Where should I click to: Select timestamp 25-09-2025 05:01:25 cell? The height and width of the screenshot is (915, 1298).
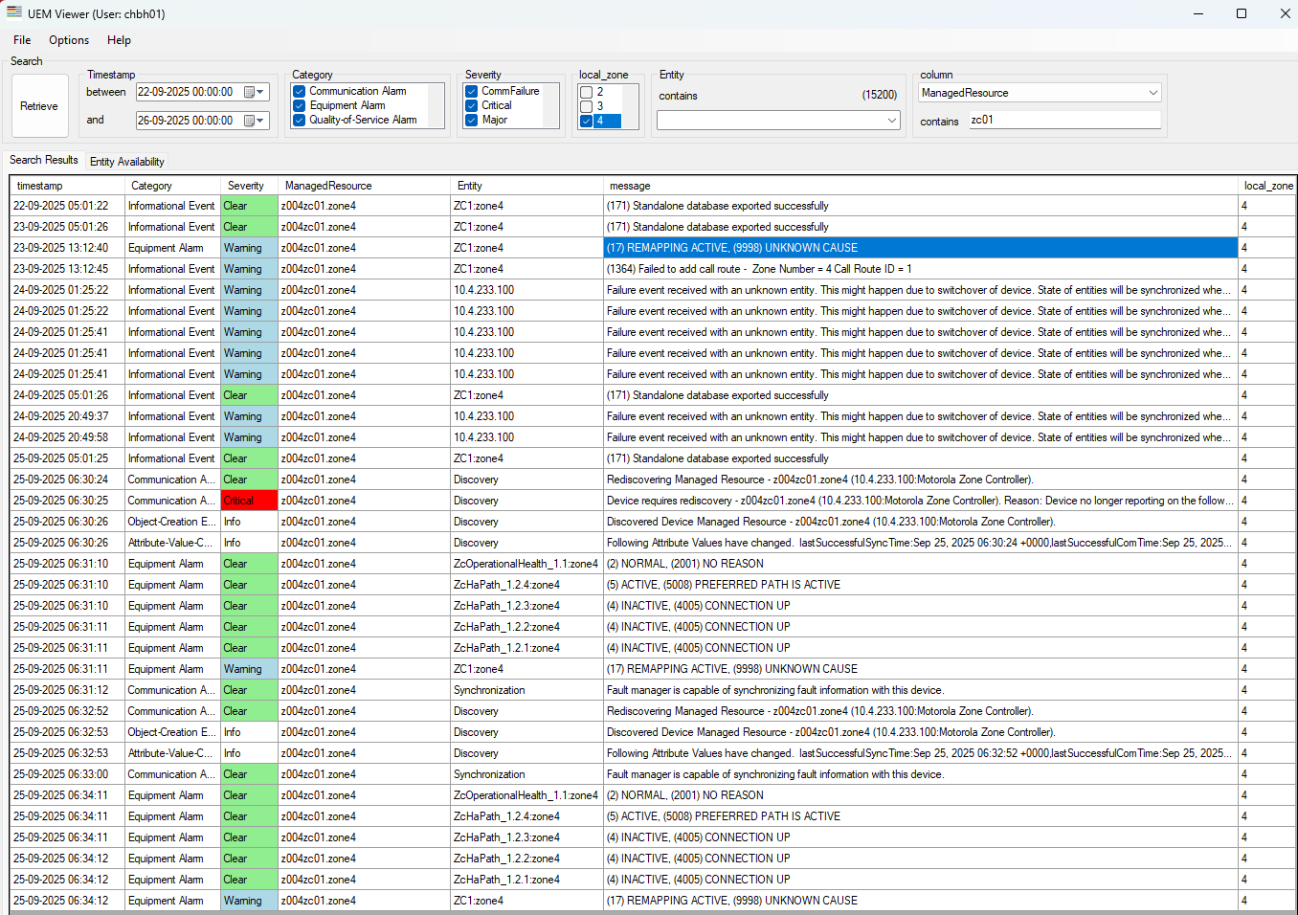coord(67,458)
